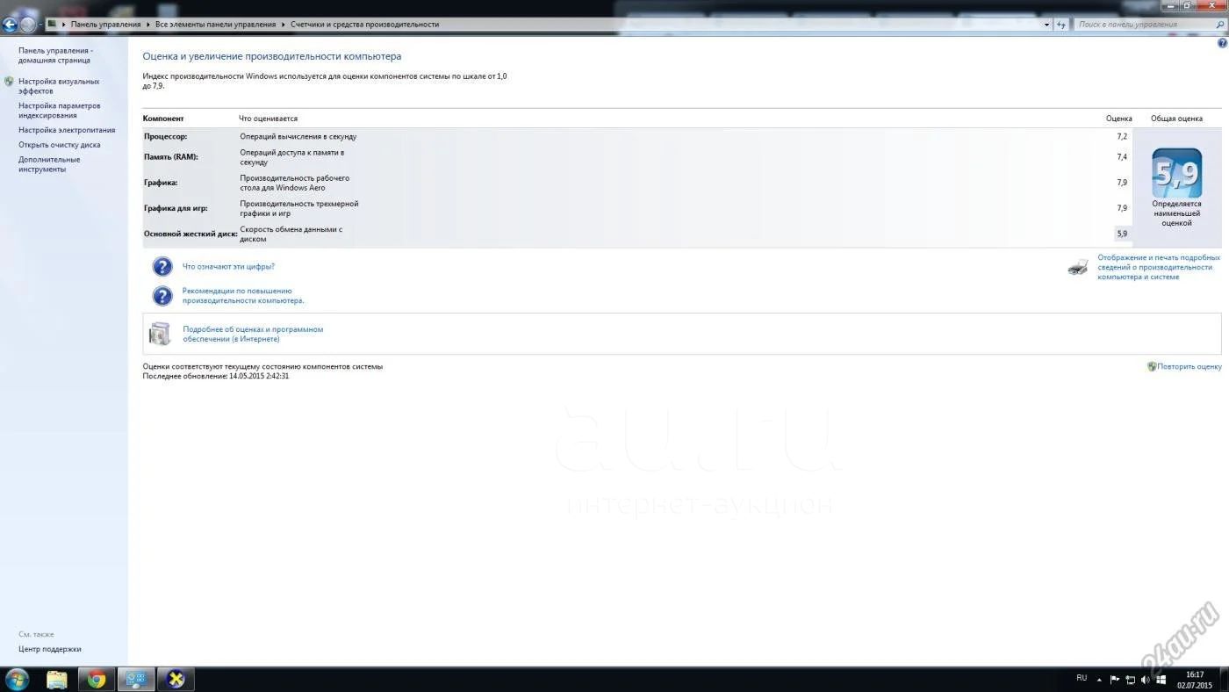Click 'Что означают эти цифры?' link
The image size is (1229, 692).
point(228,266)
